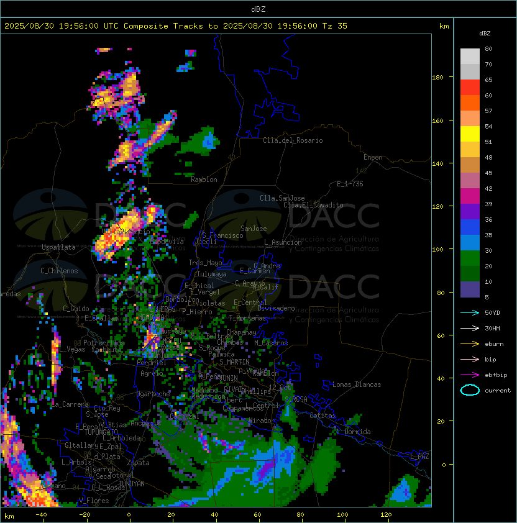Click the 'La_Carrera' map label
This screenshot has height=523, width=517.
point(70,404)
